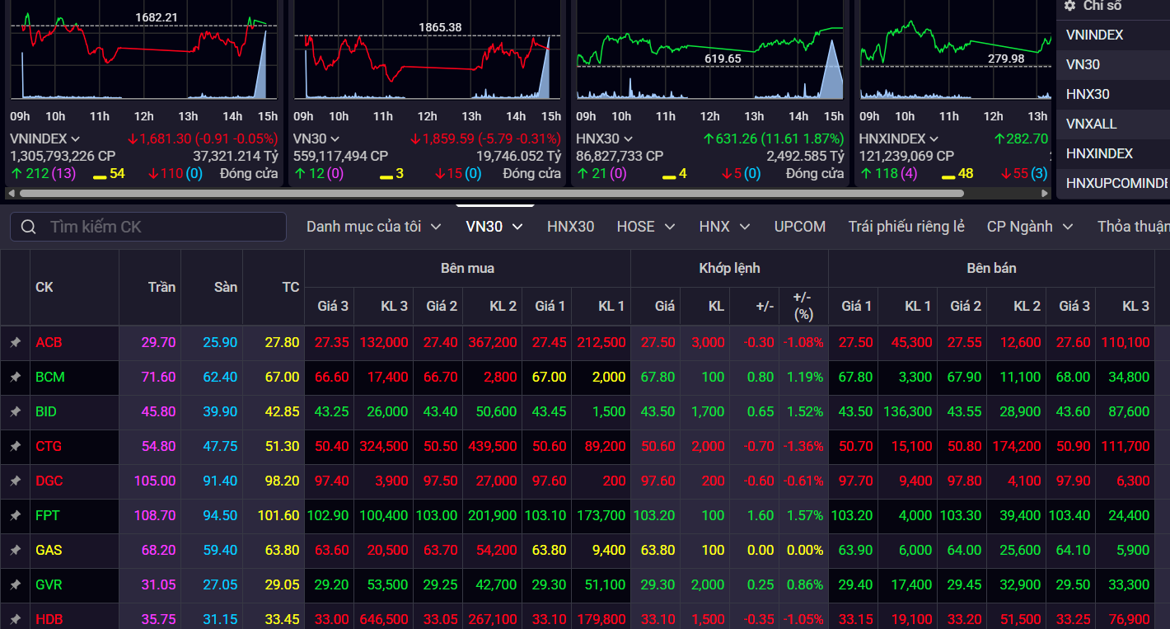
Task: Open the BCM stock symbol
Action: [50, 377]
